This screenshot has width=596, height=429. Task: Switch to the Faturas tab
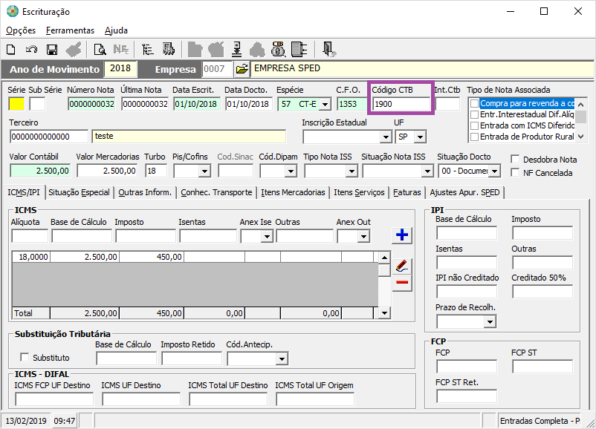click(406, 192)
